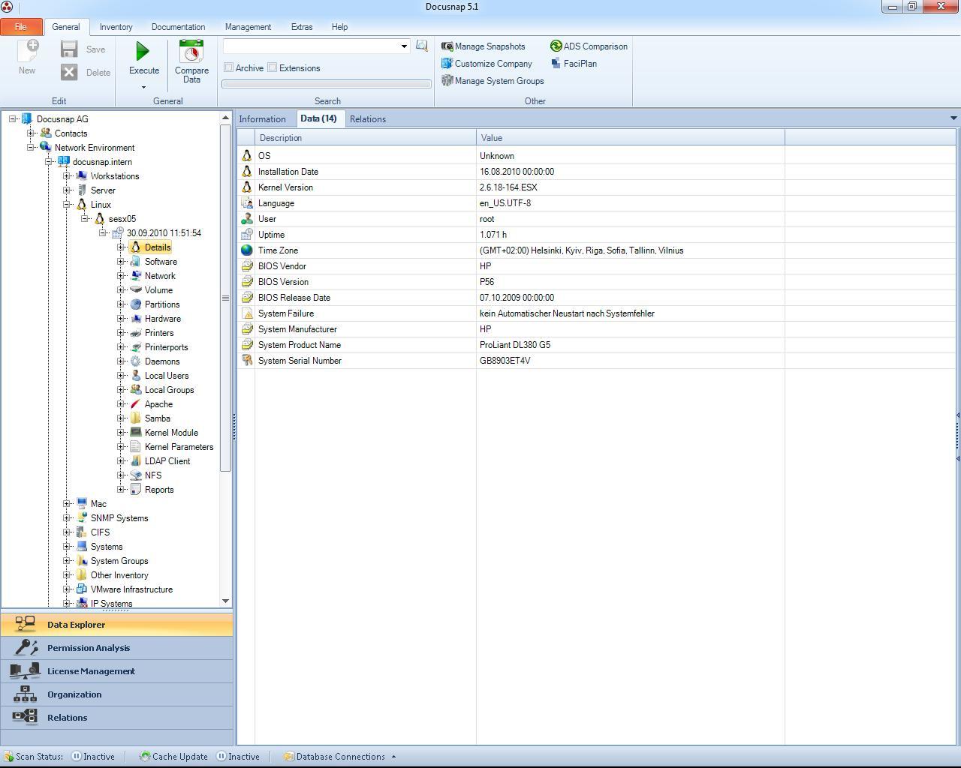
Task: Select the Network tree icon
Action: click(135, 276)
